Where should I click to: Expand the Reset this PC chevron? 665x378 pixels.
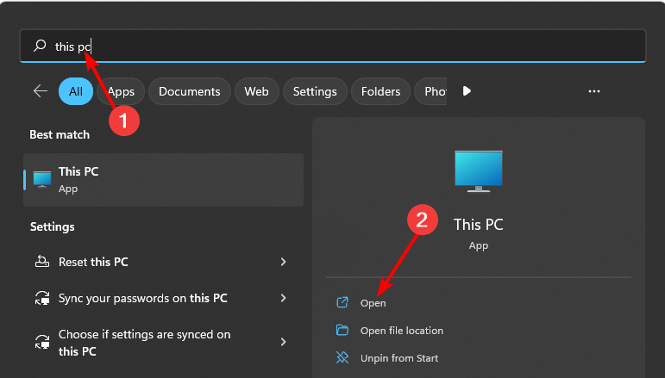point(283,262)
